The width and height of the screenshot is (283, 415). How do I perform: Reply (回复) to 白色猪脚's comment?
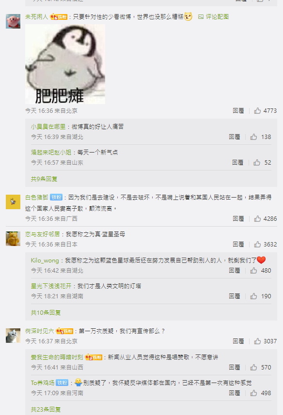click(238, 218)
